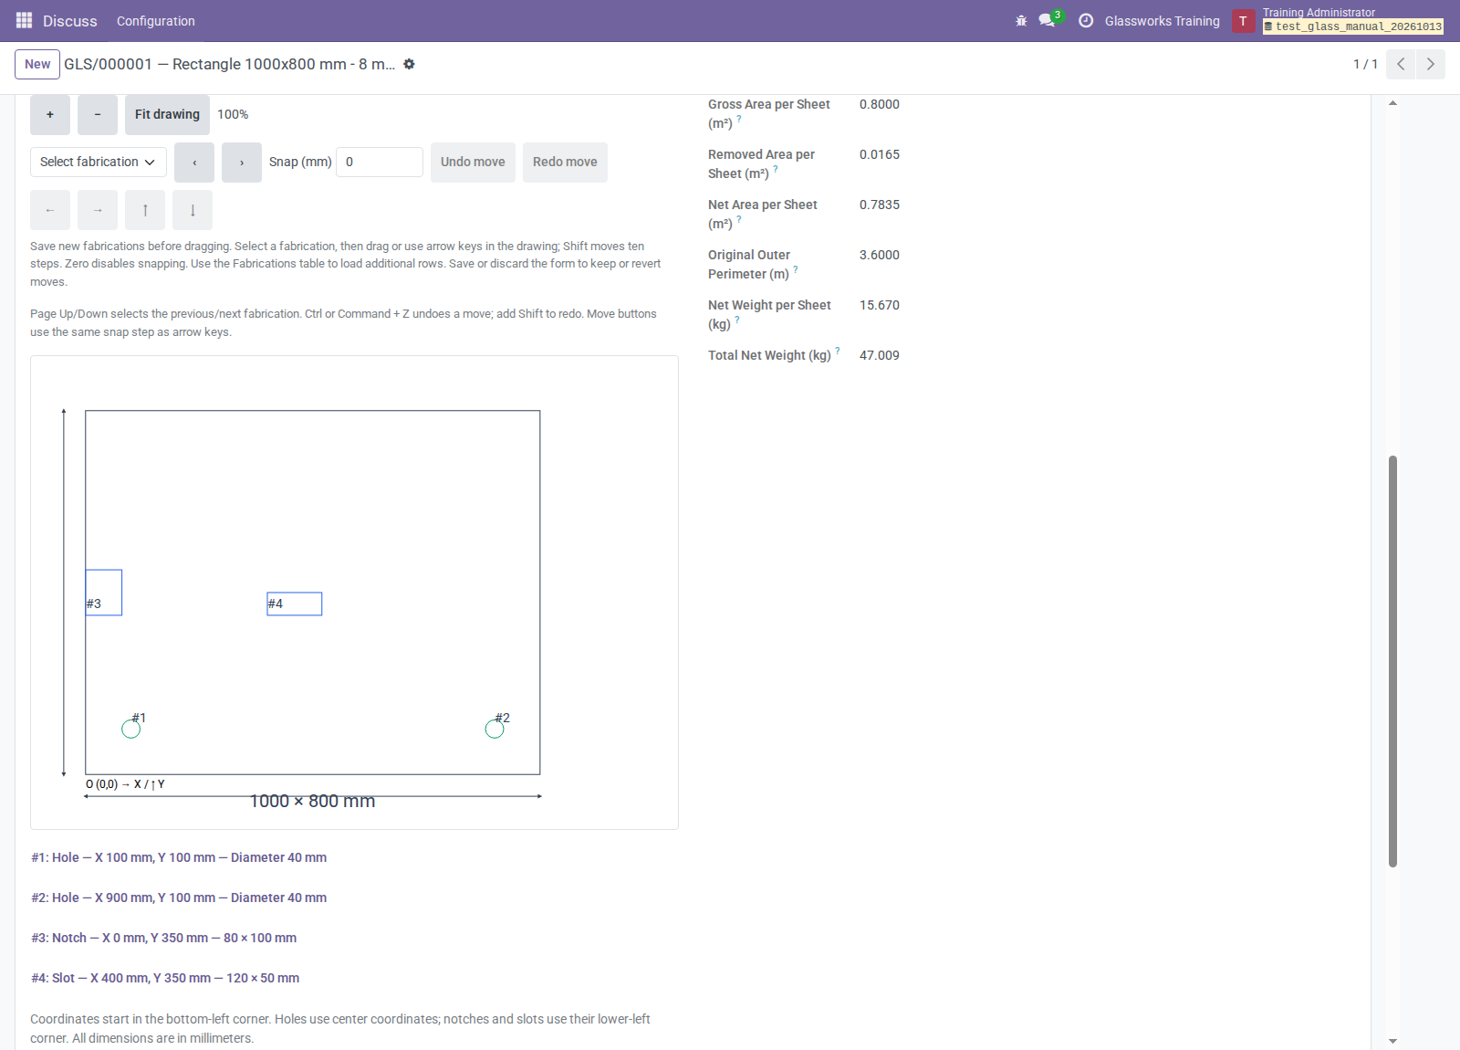Click the New record button
Viewport: 1460px width, 1050px height.
(x=37, y=64)
